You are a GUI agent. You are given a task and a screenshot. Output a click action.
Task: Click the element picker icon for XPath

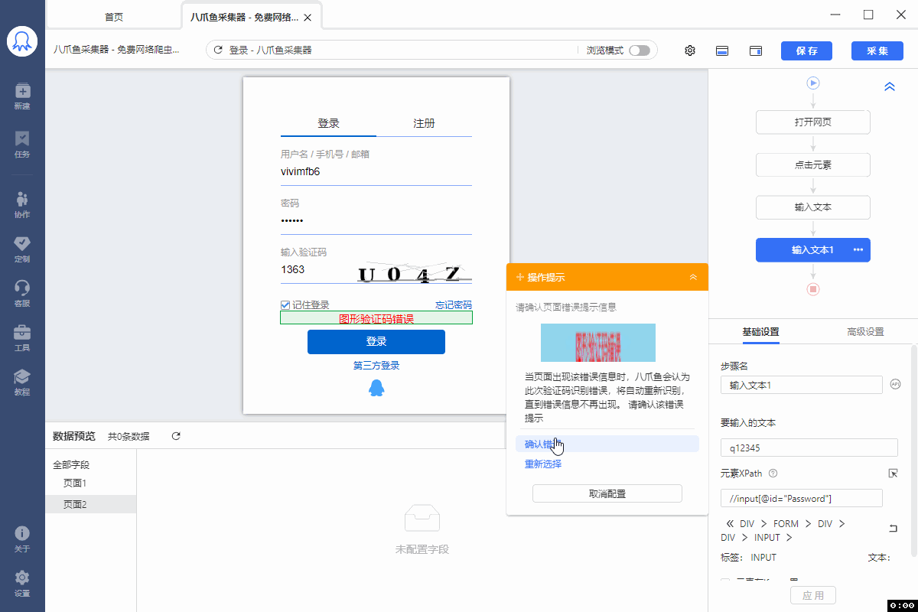click(x=893, y=474)
